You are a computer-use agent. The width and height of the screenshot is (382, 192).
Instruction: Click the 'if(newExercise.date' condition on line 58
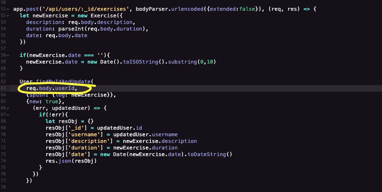click(50, 55)
